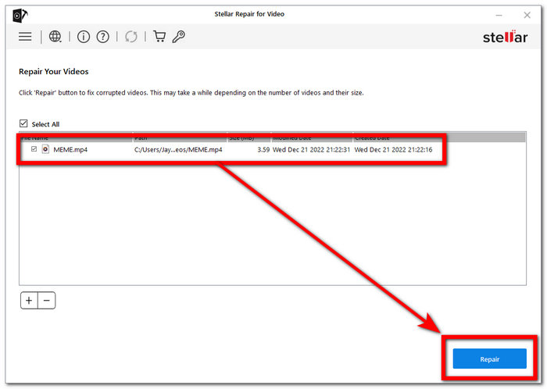Click the path C:/Users/Jay...eos/MEME.mp4
Viewport: 547px width, 389px height.
pos(178,150)
